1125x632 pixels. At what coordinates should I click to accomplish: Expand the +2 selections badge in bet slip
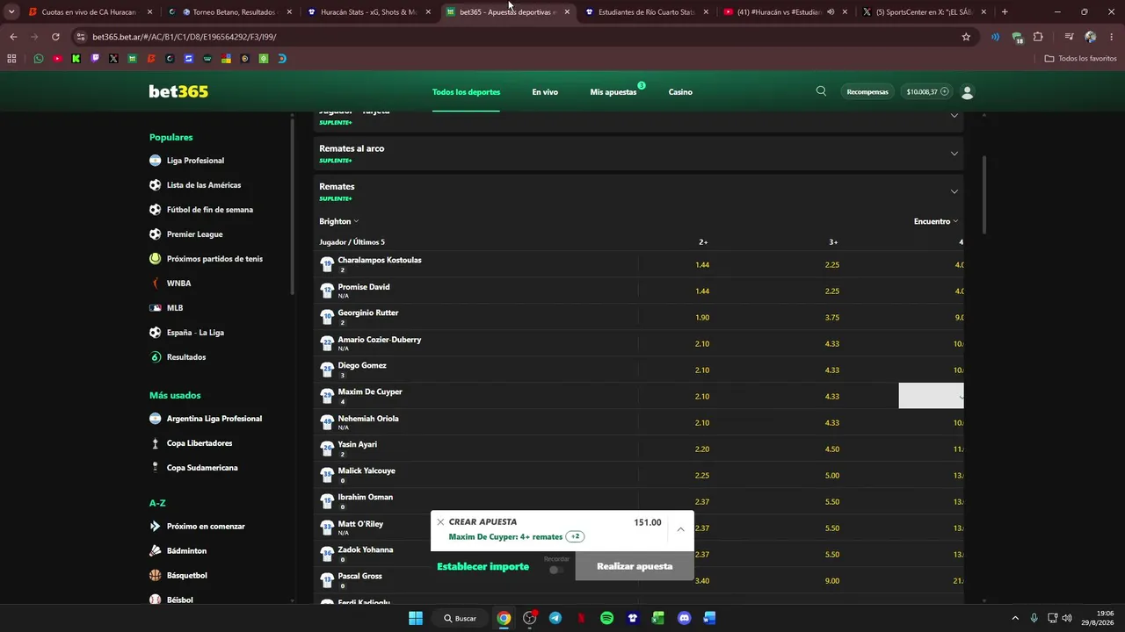[x=576, y=536]
